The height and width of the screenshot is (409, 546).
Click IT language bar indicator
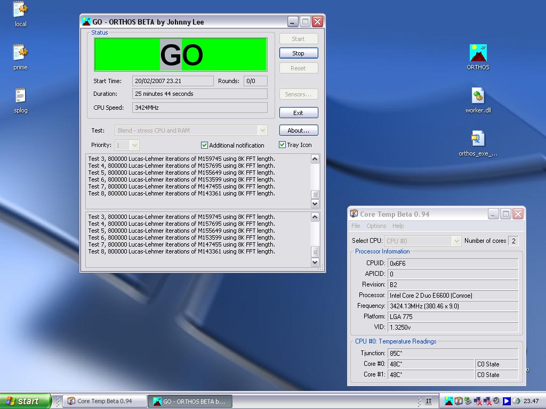point(429,401)
